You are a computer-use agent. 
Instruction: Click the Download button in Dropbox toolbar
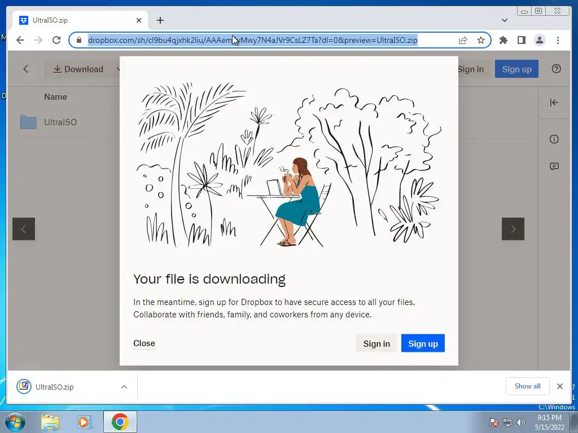coord(78,69)
